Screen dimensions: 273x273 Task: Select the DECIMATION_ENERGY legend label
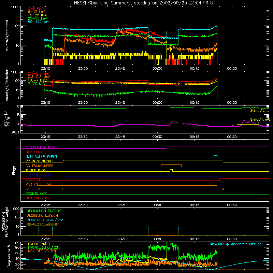click(44, 211)
